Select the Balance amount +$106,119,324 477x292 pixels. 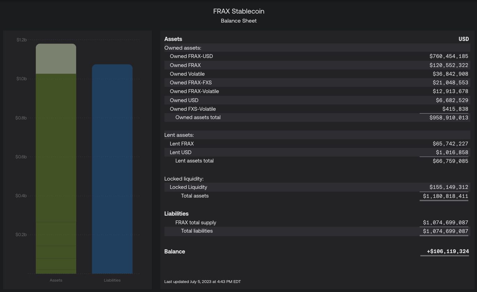pyautogui.click(x=447, y=251)
